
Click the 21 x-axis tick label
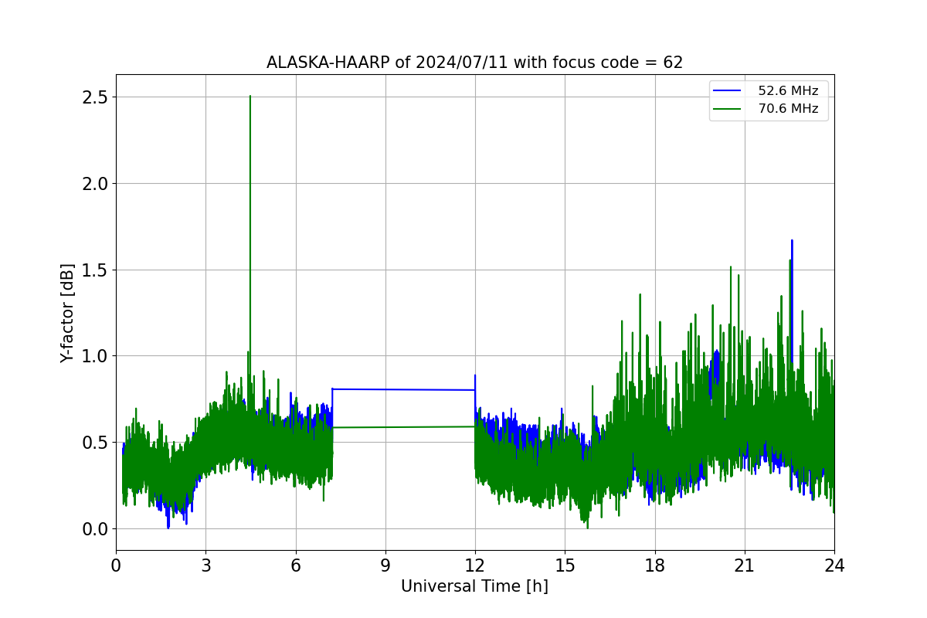point(745,565)
